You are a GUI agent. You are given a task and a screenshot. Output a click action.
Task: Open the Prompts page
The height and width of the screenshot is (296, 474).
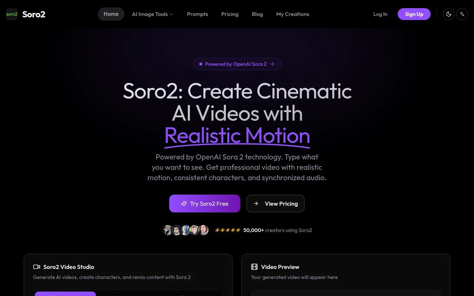click(x=197, y=14)
